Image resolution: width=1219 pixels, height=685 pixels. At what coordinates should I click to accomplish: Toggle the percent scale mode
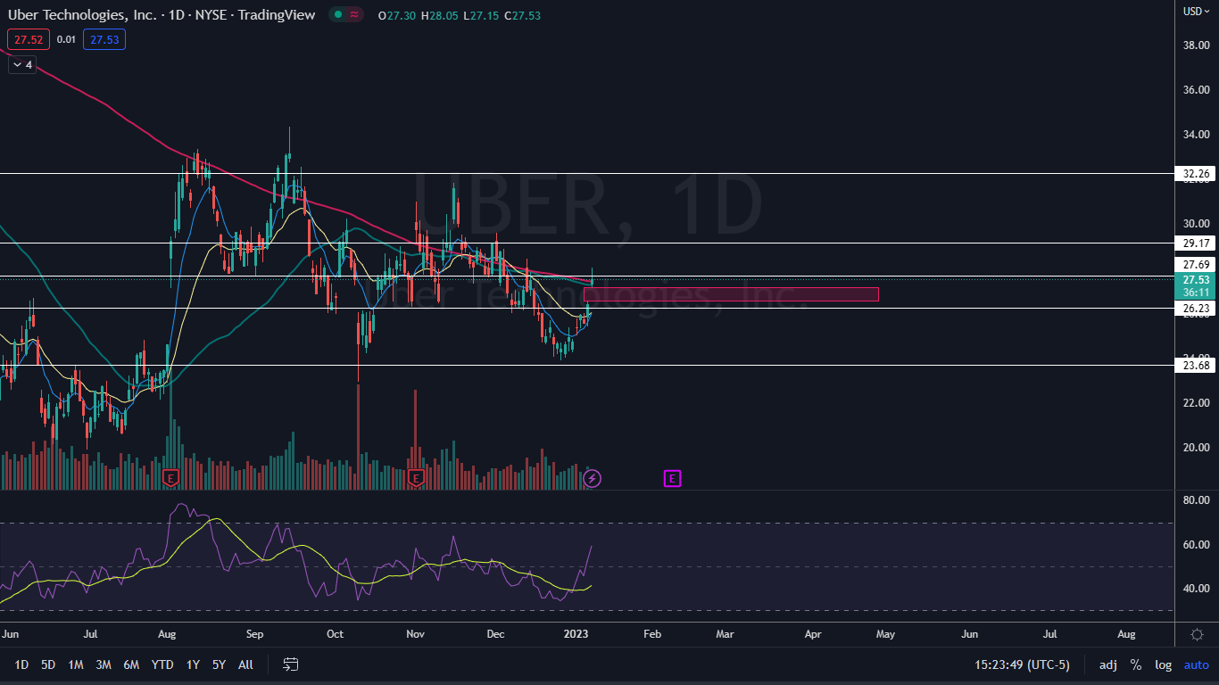1136,664
